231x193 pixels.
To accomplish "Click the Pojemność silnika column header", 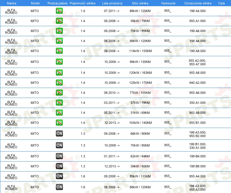I will pos(82,3).
